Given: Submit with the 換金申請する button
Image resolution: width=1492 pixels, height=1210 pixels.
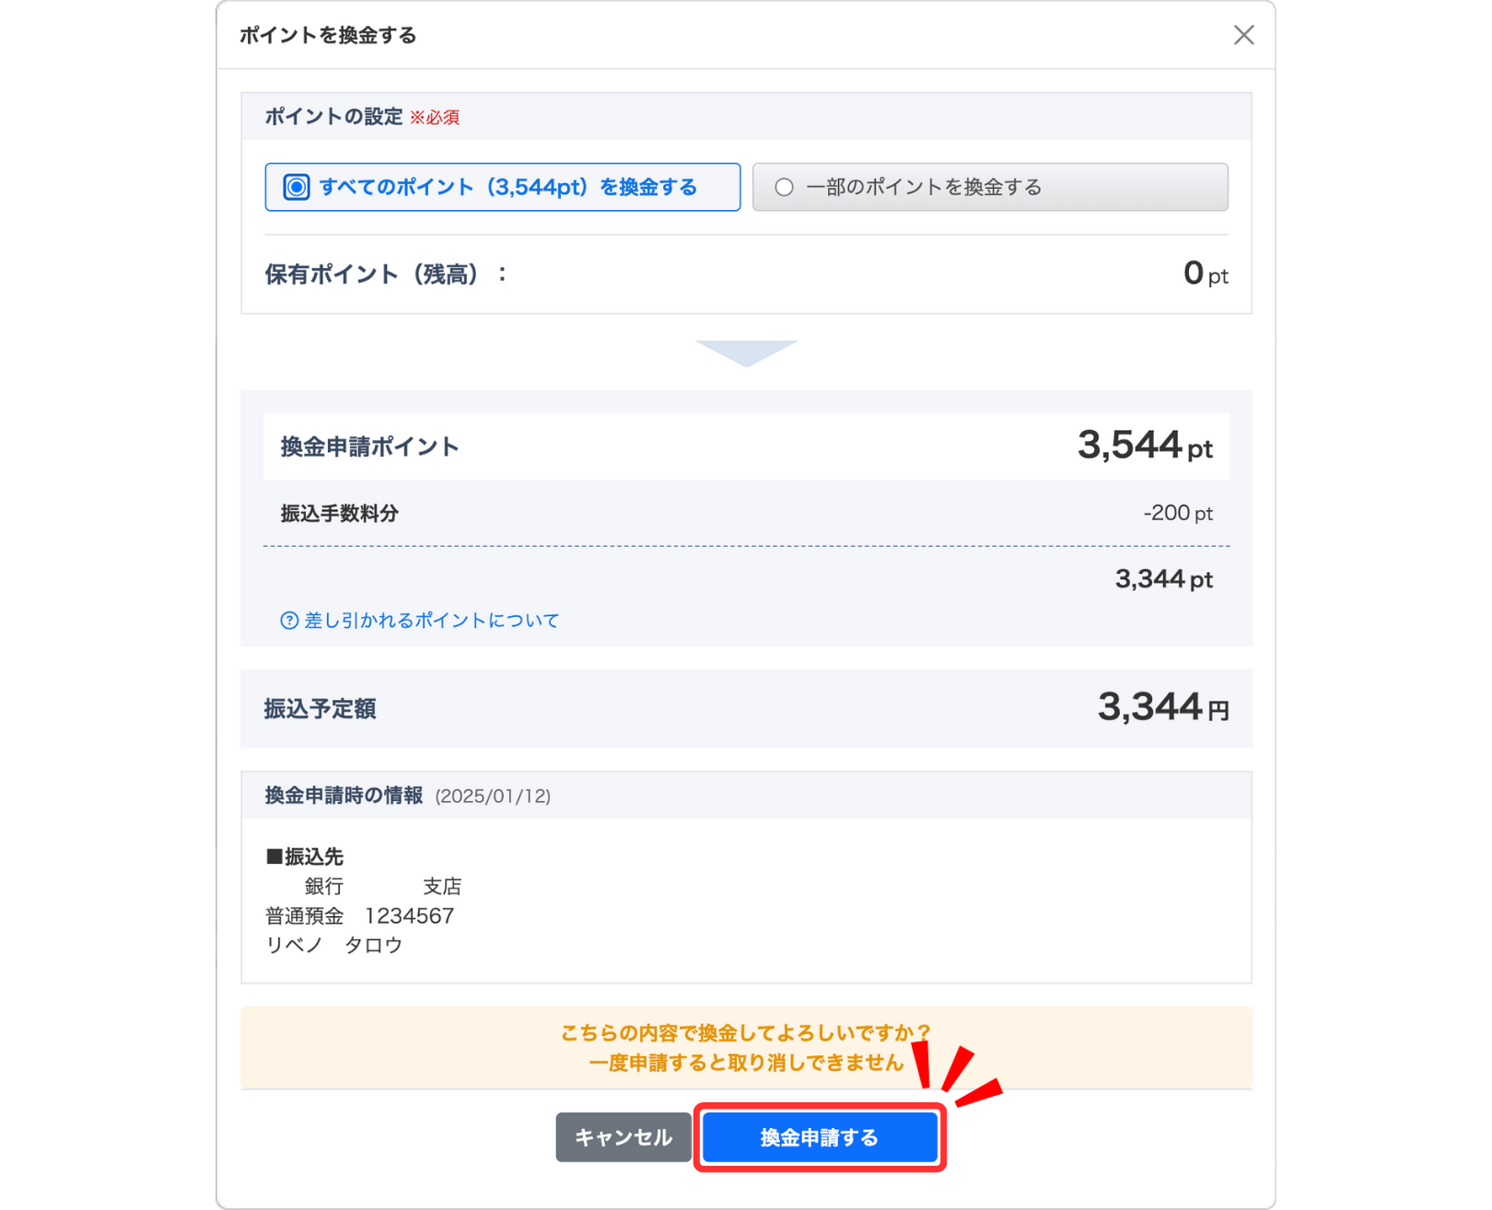Looking at the screenshot, I should tap(819, 1137).
